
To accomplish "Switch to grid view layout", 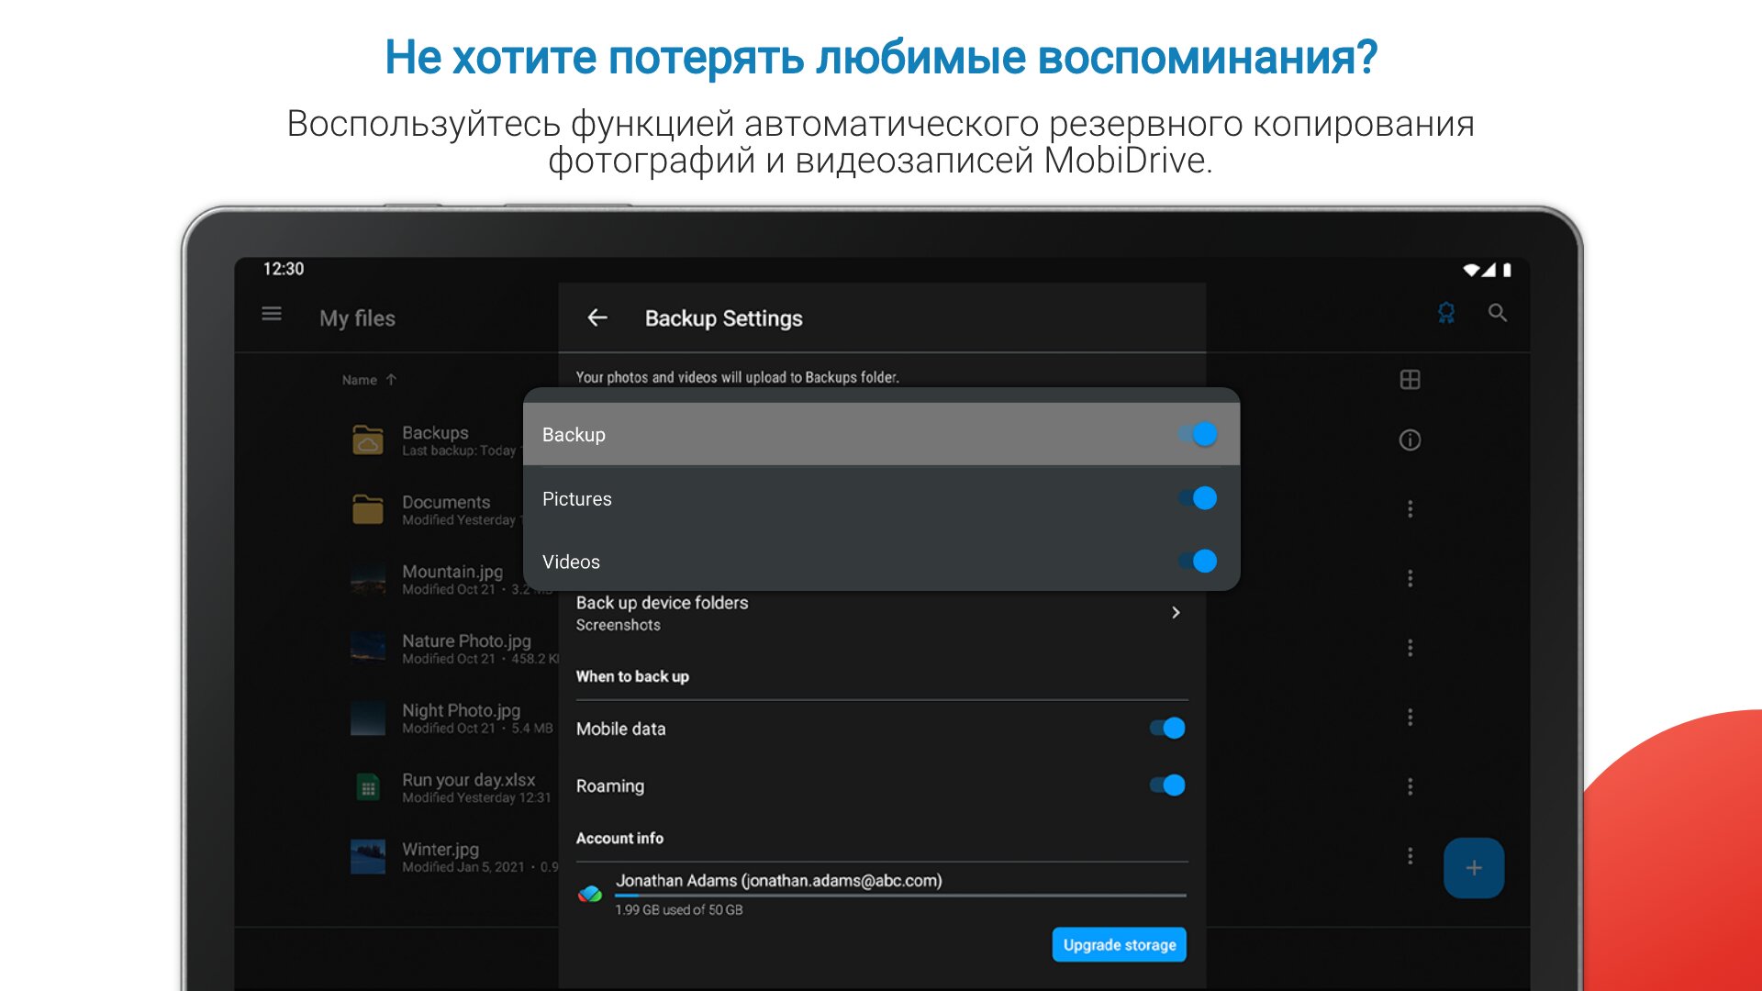I will (1410, 380).
